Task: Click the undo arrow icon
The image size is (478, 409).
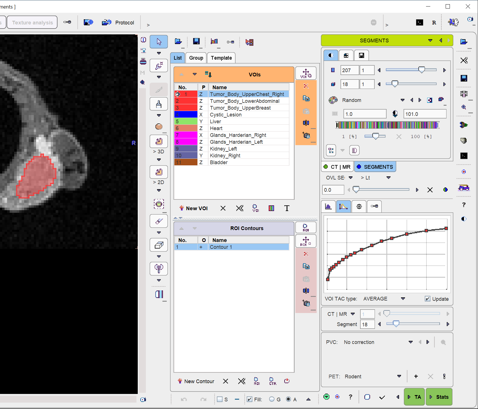Action: click(x=184, y=399)
